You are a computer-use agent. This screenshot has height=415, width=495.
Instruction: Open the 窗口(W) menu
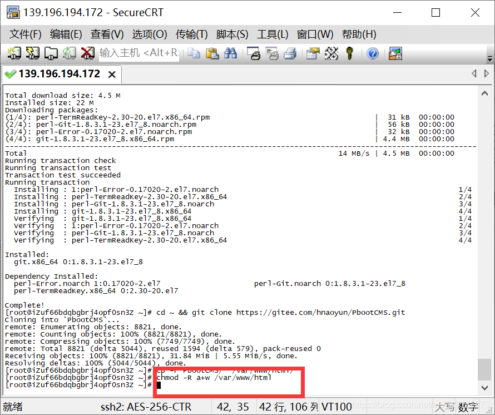pyautogui.click(x=315, y=34)
